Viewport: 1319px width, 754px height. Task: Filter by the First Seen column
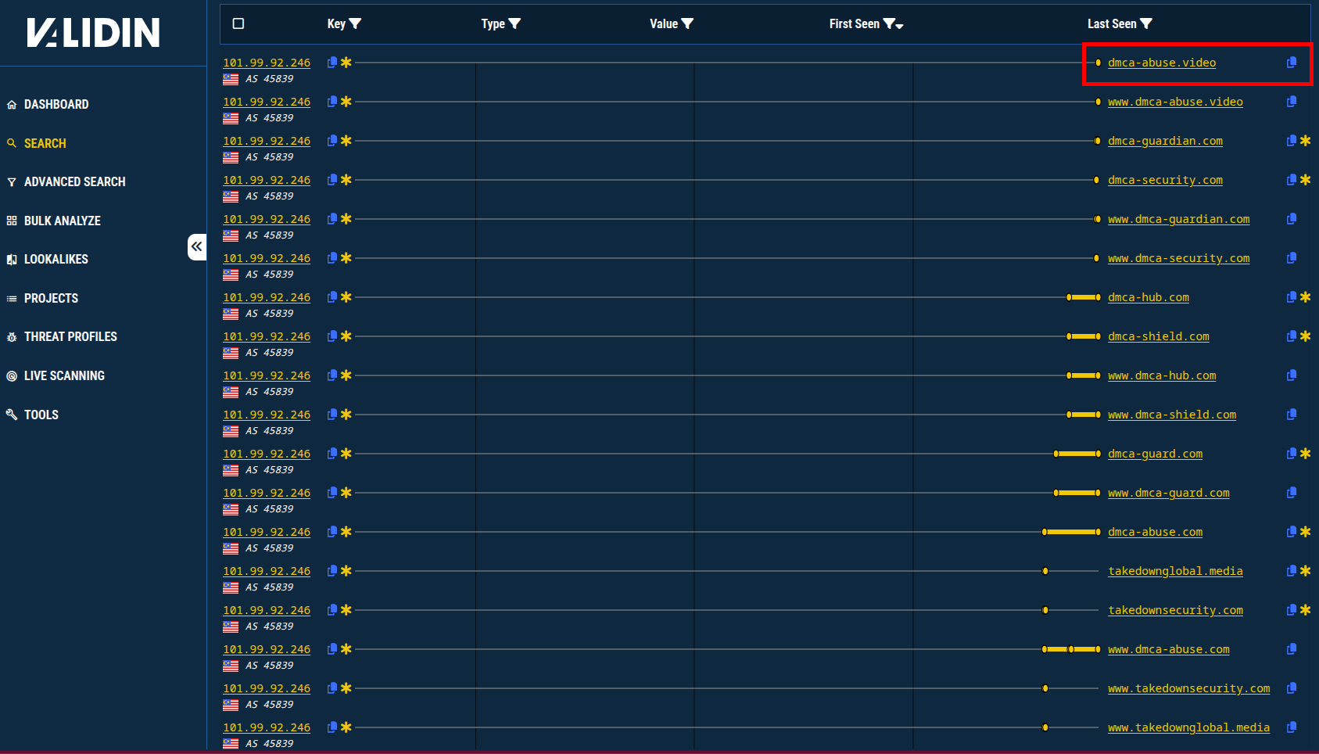point(889,24)
